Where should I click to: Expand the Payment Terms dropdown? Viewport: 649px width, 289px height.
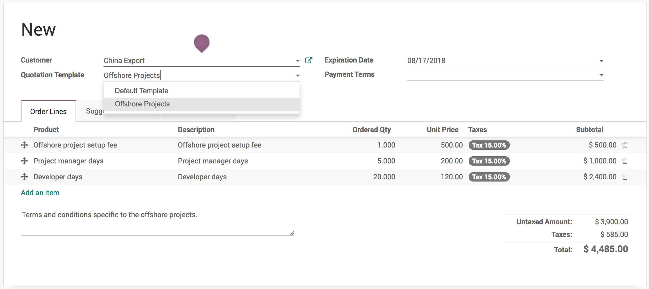601,75
